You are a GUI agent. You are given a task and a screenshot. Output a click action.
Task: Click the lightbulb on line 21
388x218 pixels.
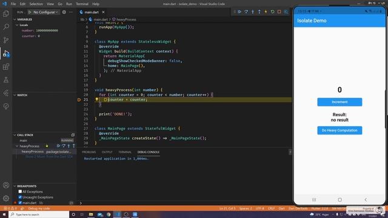pyautogui.click(x=97, y=99)
